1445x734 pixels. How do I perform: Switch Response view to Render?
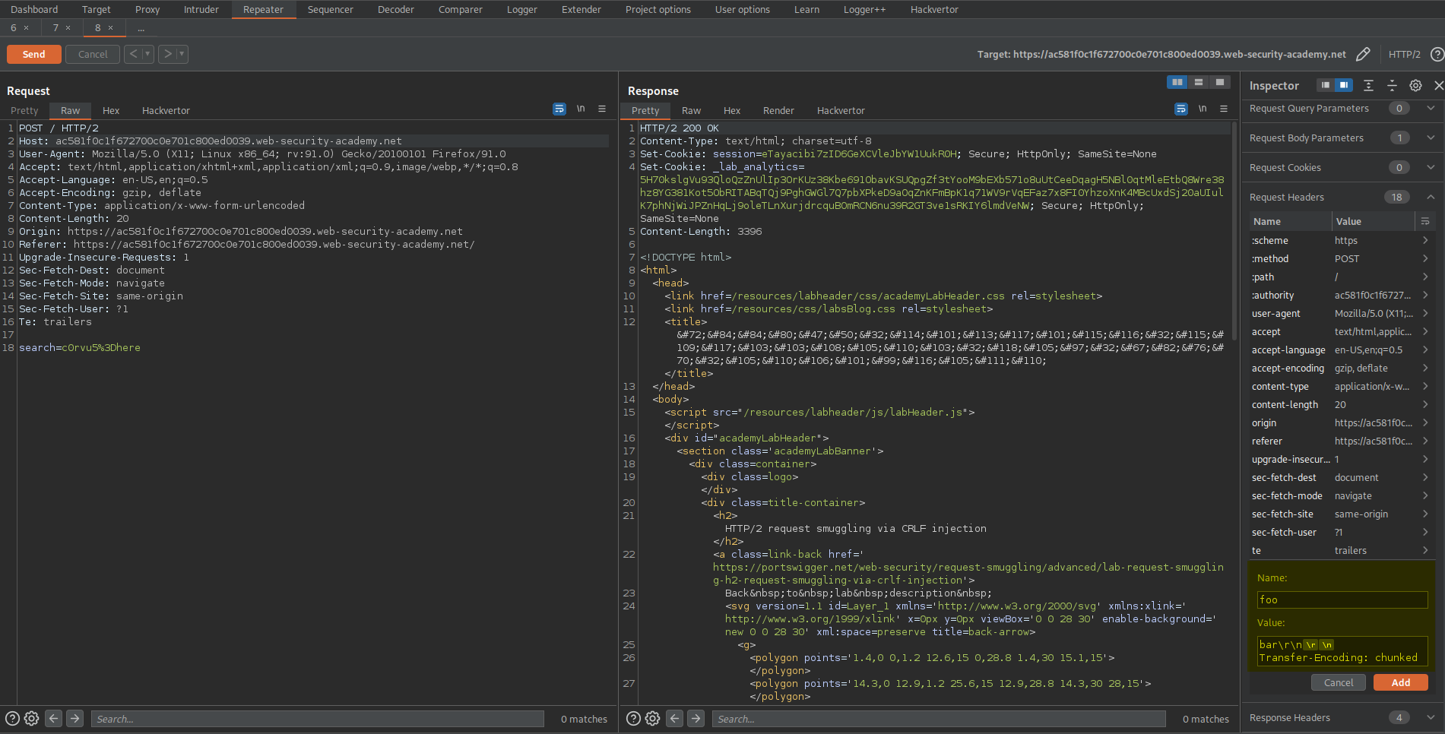[778, 110]
